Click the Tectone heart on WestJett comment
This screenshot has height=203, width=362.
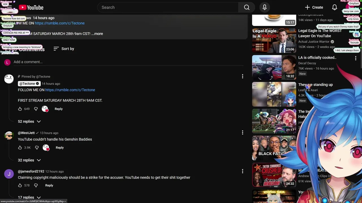coord(46,147)
